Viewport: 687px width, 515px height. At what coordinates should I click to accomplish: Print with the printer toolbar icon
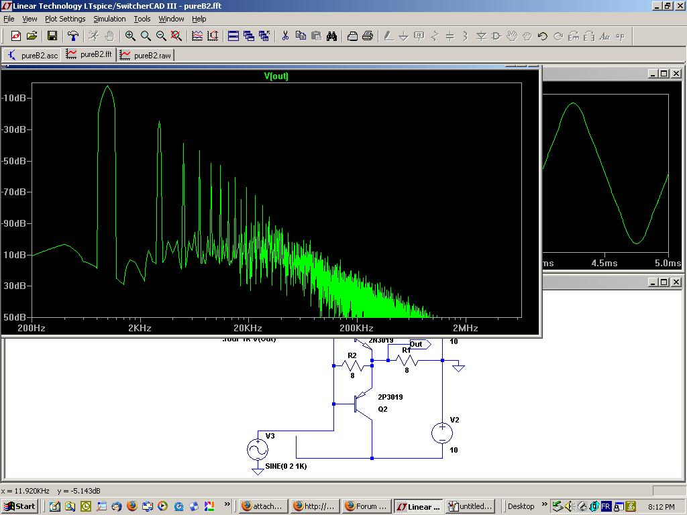click(368, 36)
